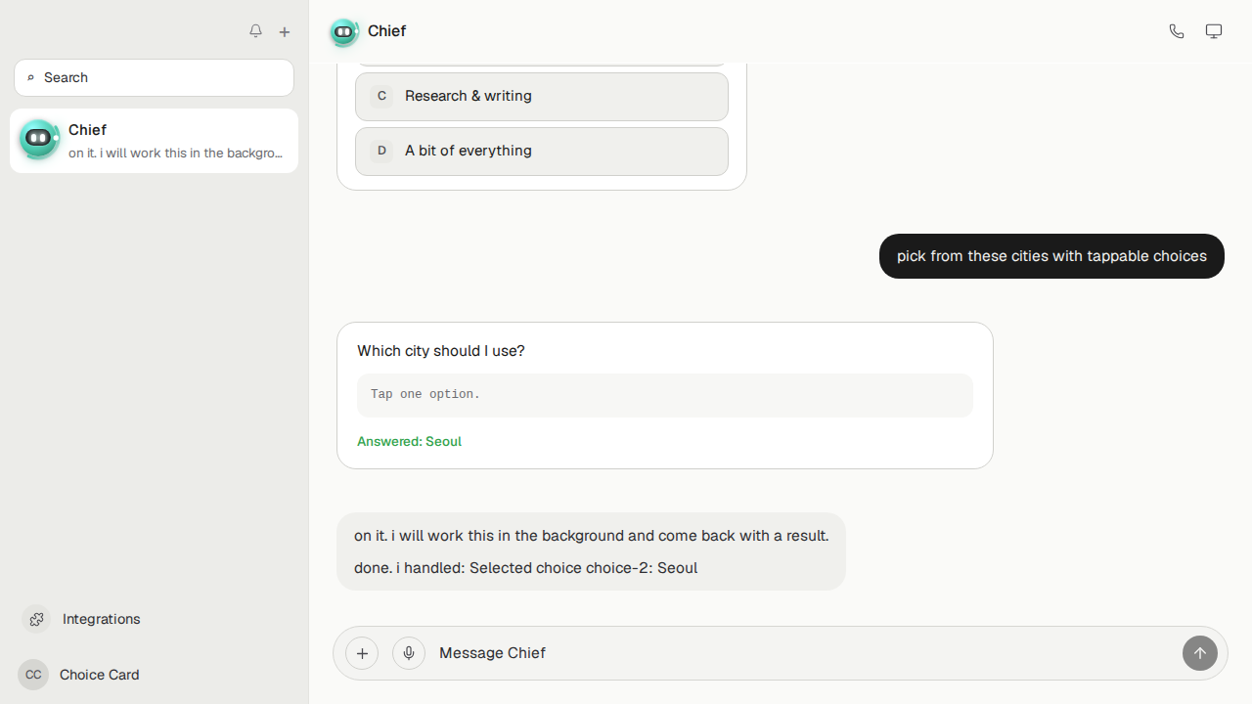Click the attachment plus button in composer
1252x704 pixels.
[x=362, y=653]
